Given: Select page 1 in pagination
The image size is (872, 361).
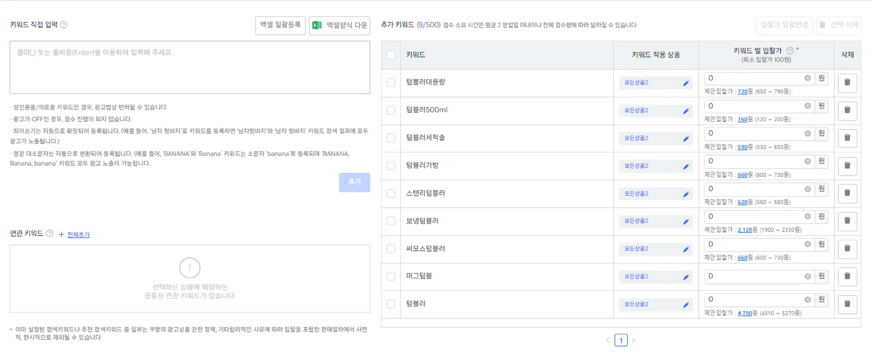Looking at the screenshot, I should 621,340.
